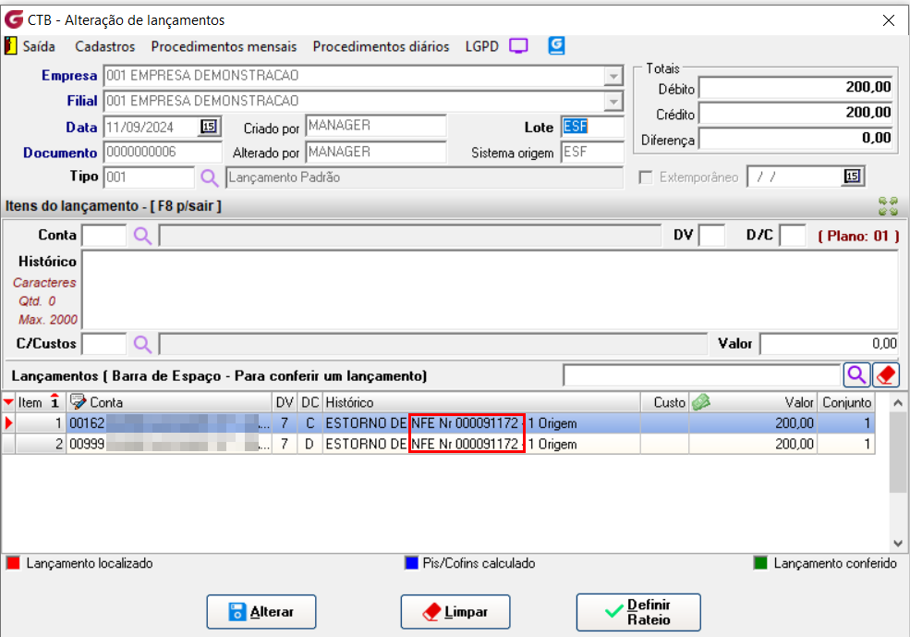Click the red eraser icon beside search
This screenshot has width=910, height=637.
(x=886, y=375)
